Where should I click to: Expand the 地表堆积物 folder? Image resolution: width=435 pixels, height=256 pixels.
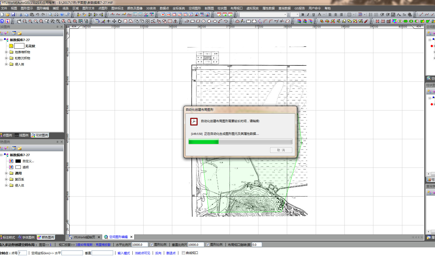click(x=6, y=52)
